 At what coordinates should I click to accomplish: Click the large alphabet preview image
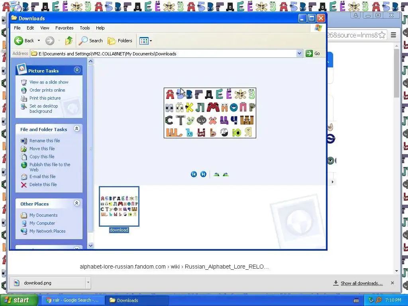(210, 113)
